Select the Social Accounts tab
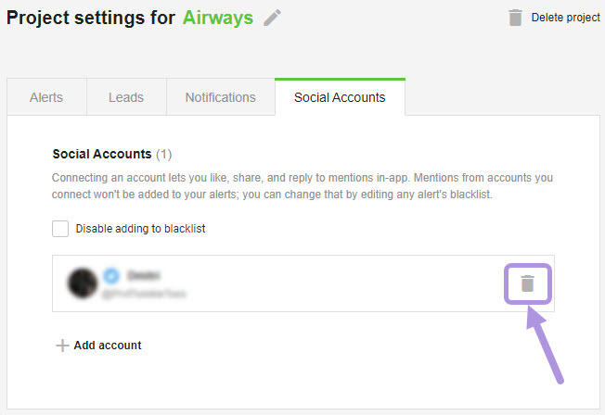Viewport: 605px width, 415px height. coord(340,97)
